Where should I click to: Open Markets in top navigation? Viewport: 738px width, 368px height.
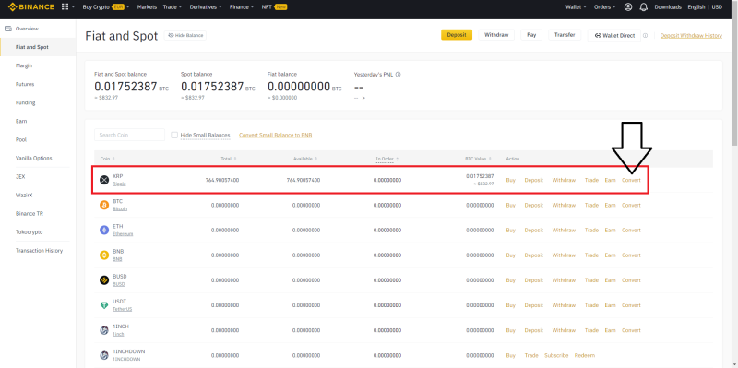pyautogui.click(x=147, y=7)
